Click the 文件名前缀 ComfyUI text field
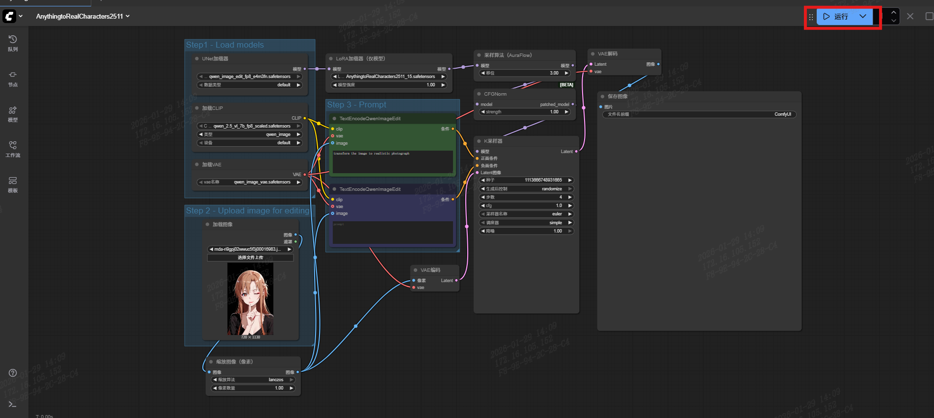The width and height of the screenshot is (934, 418). (699, 114)
